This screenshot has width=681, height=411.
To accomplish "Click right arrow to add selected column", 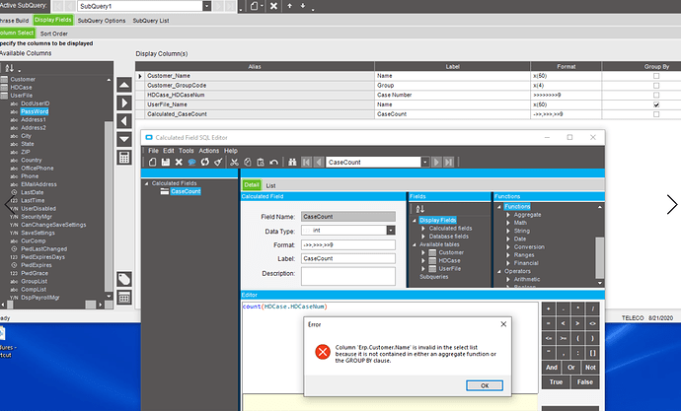I will [x=124, y=103].
